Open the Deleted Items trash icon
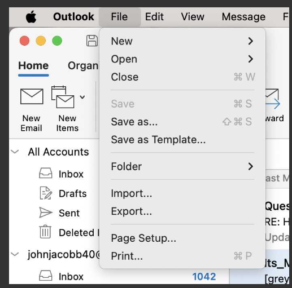The height and width of the screenshot is (288, 292). pyautogui.click(x=45, y=232)
